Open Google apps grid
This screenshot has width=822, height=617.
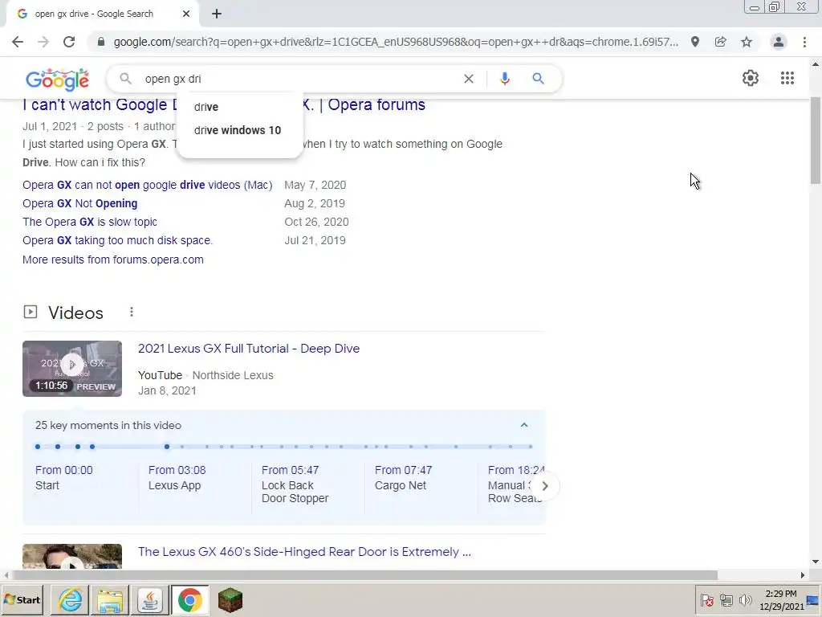click(x=787, y=78)
